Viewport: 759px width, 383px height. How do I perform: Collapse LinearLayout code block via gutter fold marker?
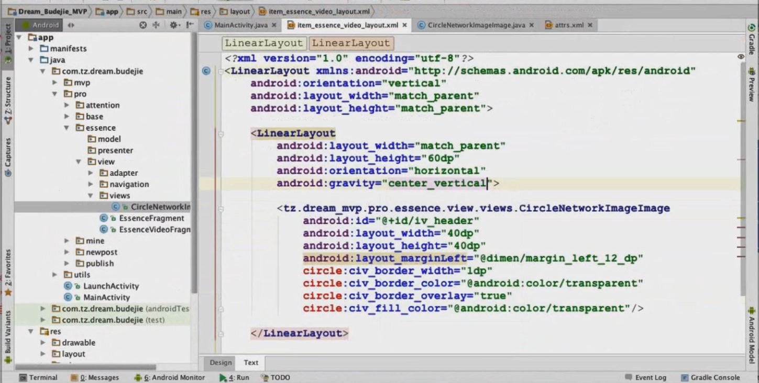point(221,134)
